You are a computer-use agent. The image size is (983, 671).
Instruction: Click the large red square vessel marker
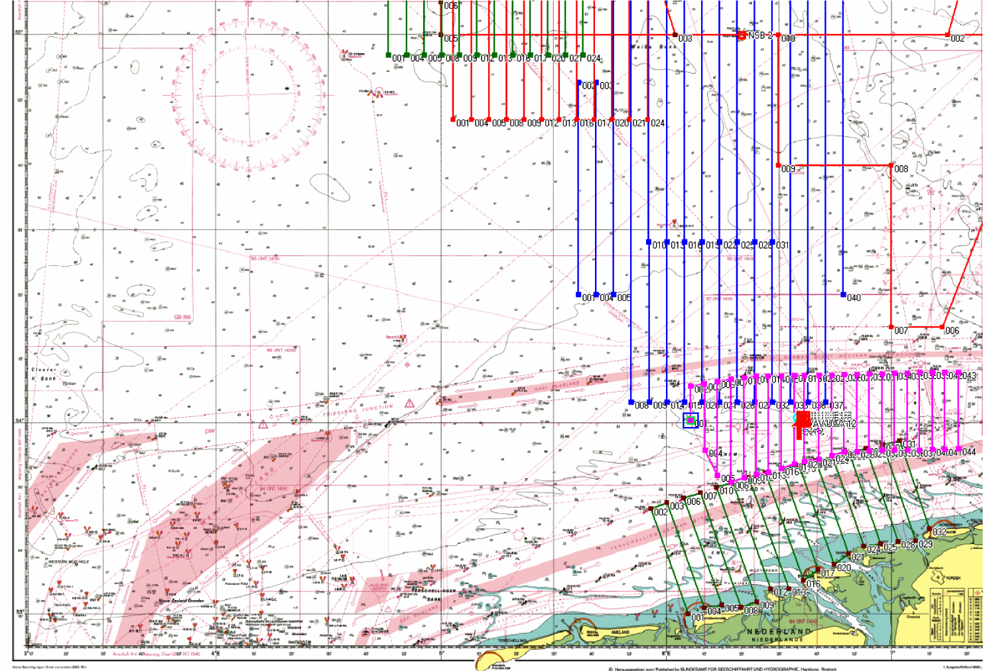pyautogui.click(x=803, y=419)
